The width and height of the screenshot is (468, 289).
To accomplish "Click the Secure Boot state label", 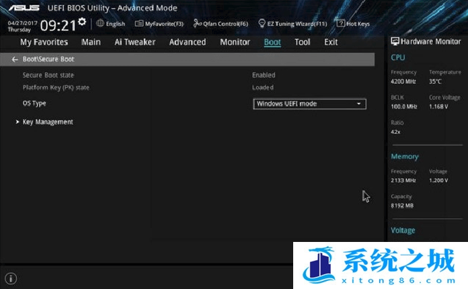I will coord(48,75).
